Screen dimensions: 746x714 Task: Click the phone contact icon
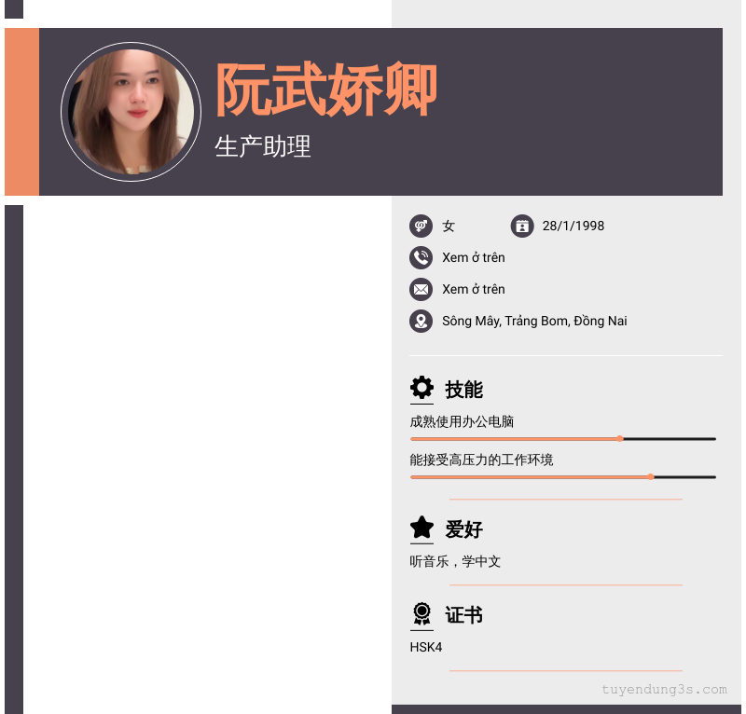(x=421, y=257)
